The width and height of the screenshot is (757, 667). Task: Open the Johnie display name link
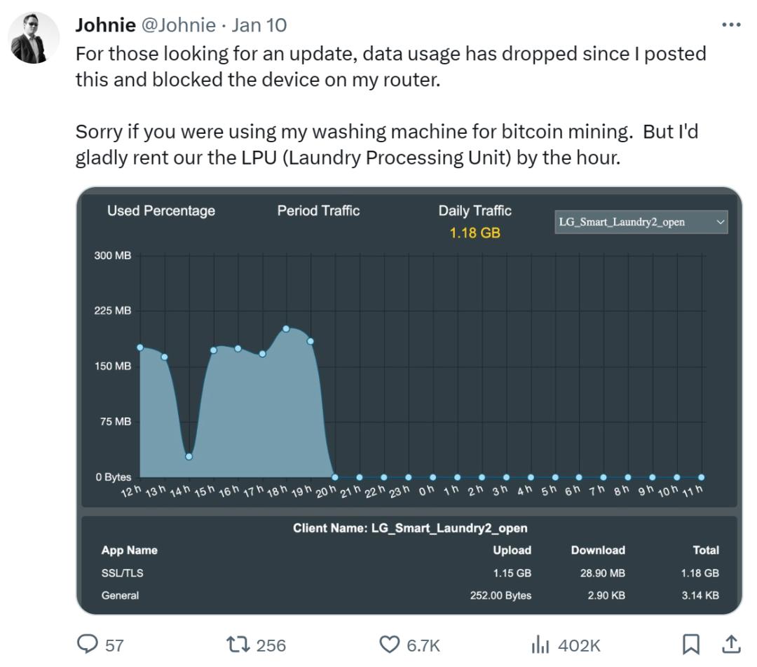[x=105, y=25]
